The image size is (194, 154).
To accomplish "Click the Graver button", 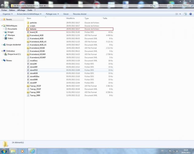I will 66,14.
